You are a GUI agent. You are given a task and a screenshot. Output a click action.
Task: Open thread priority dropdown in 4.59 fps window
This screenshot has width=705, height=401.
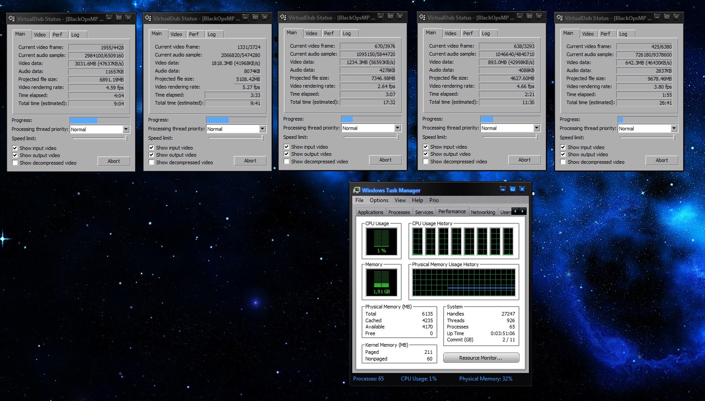tap(126, 129)
